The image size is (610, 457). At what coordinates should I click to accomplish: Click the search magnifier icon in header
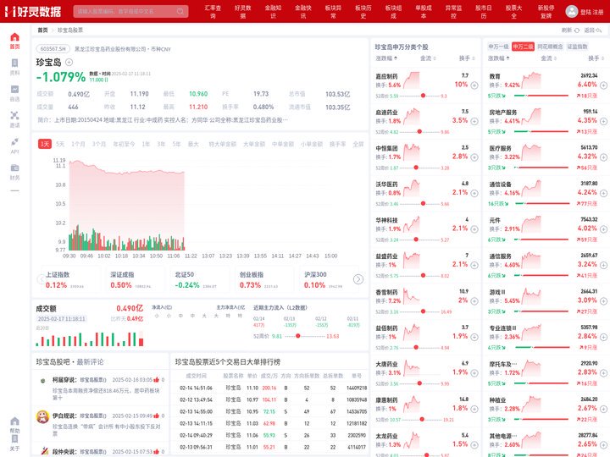click(x=180, y=11)
